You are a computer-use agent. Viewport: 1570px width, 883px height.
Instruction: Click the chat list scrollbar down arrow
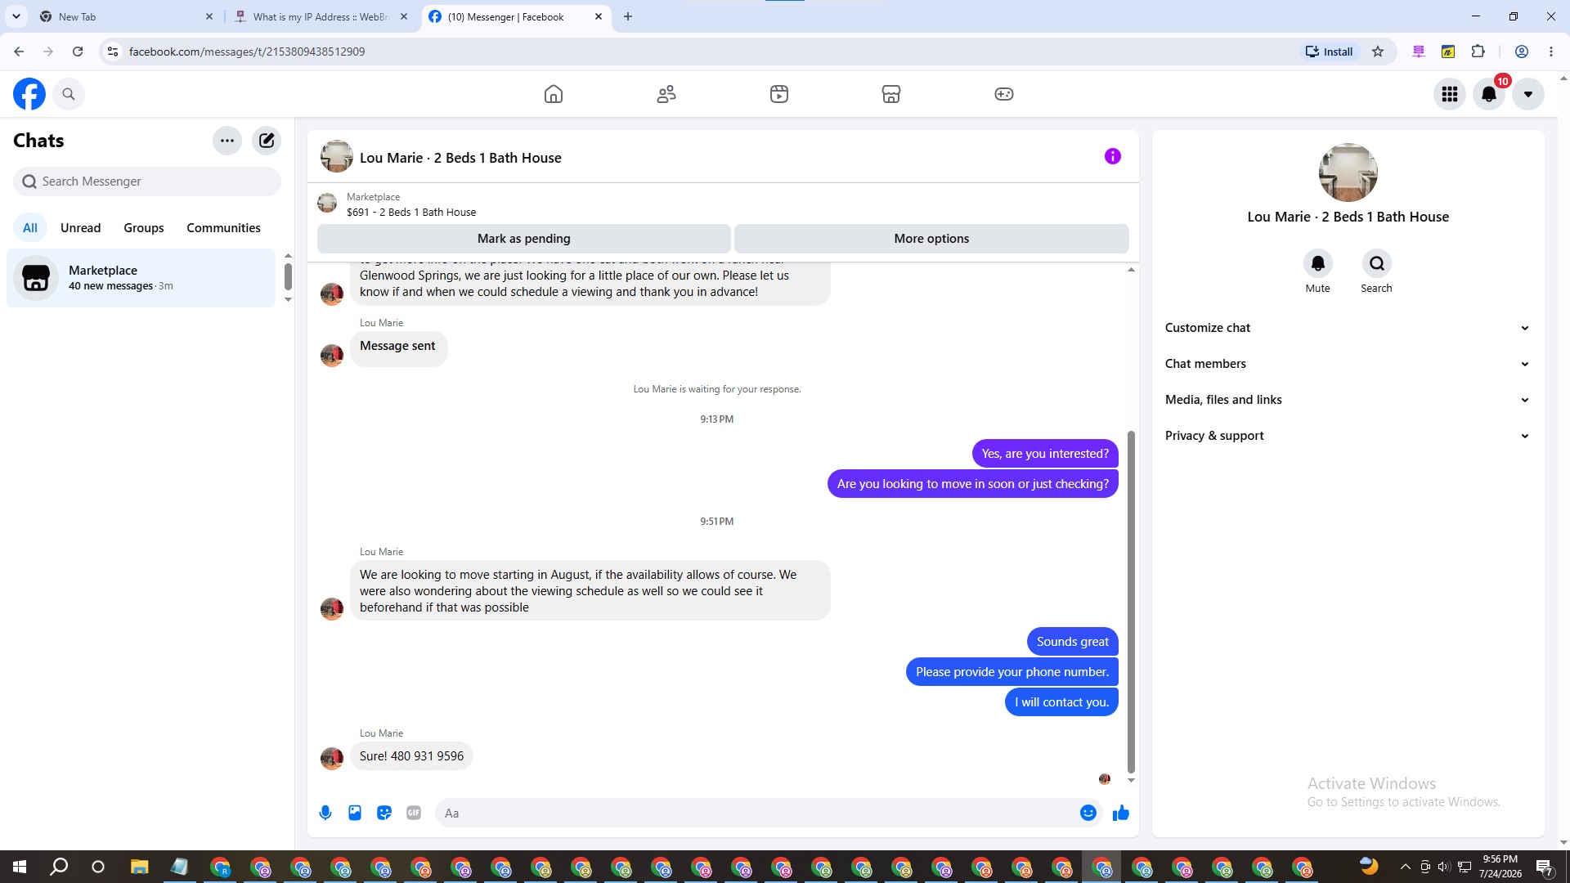(x=288, y=300)
